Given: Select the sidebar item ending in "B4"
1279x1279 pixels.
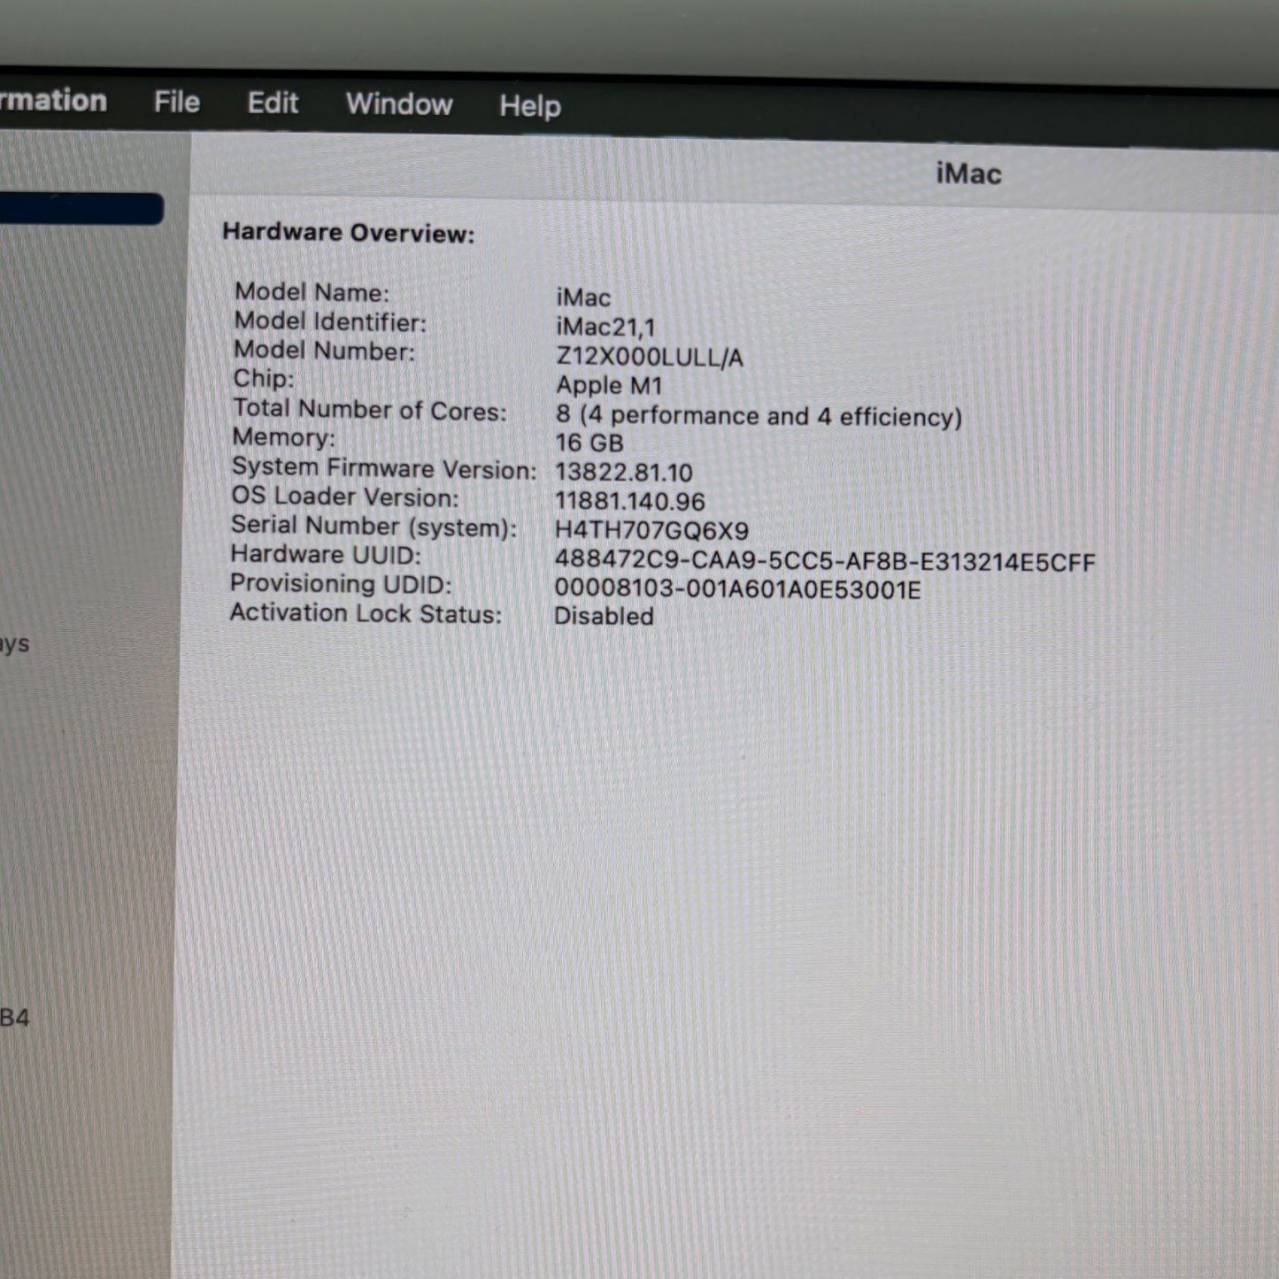Looking at the screenshot, I should (x=15, y=1018).
